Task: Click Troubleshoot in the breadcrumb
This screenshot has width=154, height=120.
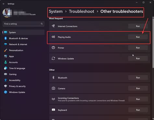Action: pyautogui.click(x=82, y=11)
